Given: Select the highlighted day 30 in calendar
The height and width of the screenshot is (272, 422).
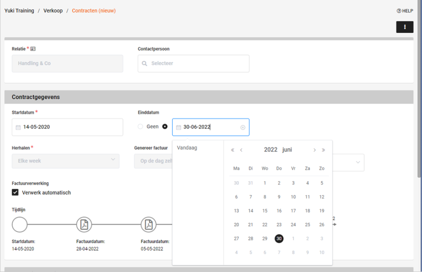Looking at the screenshot, I should click(x=279, y=238).
